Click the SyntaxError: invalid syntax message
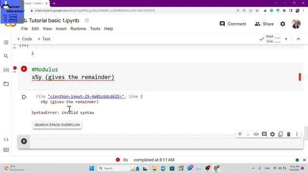This screenshot has width=308, height=173. click(x=63, y=112)
